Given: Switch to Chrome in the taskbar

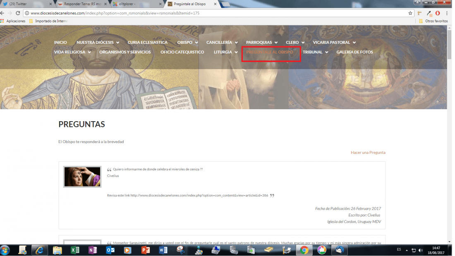Looking at the screenshot, I should pyautogui.click(x=304, y=250).
